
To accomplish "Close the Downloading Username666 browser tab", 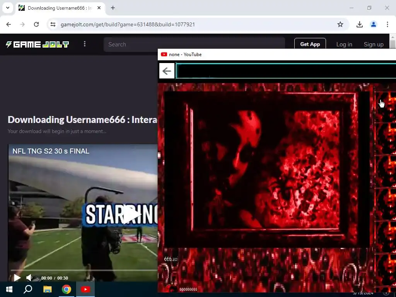I will tap(99, 8).
